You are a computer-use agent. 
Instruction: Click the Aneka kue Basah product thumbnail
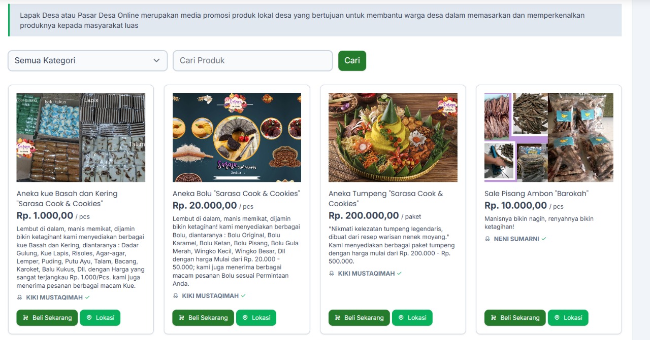coord(81,137)
